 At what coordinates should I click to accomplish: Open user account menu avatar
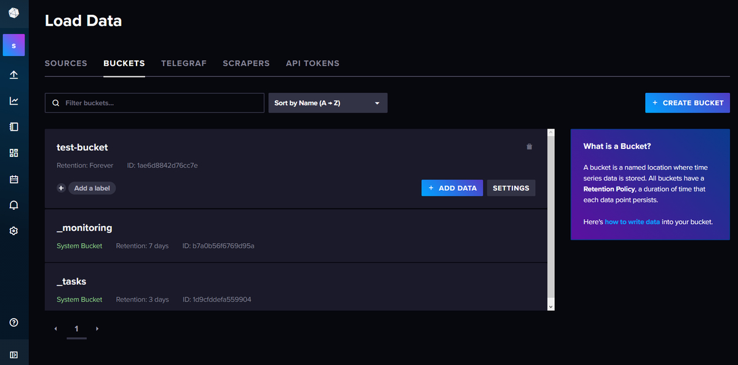[14, 46]
